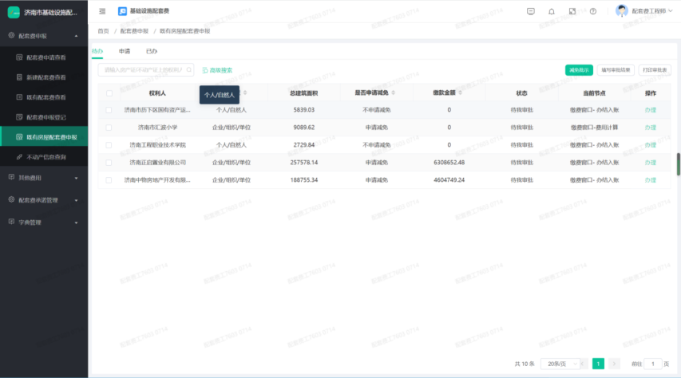Image resolution: width=681 pixels, height=378 pixels.
Task: Toggle fullscreen mode icon
Action: [572, 11]
